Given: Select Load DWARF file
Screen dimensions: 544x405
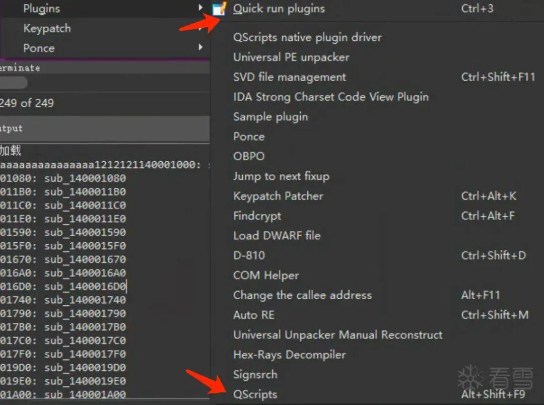Looking at the screenshot, I should click(277, 235).
